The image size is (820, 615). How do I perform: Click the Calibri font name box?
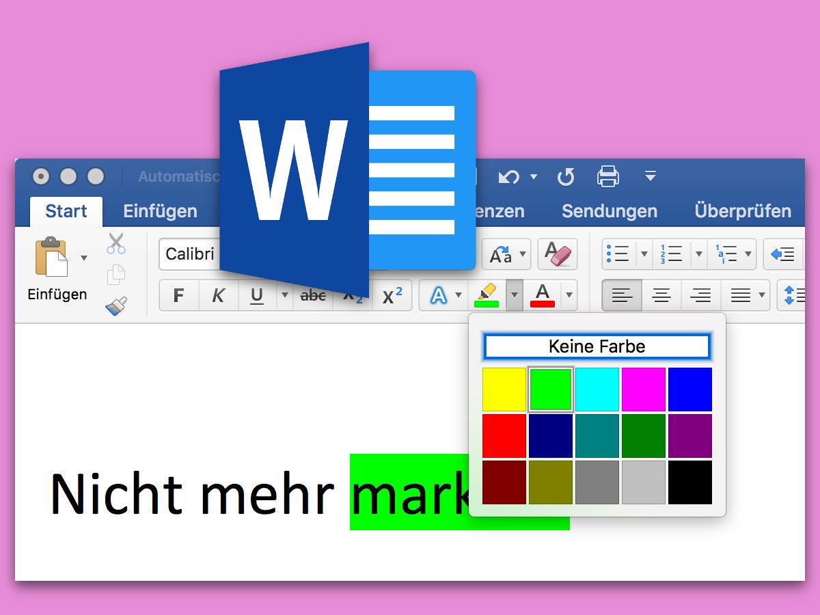pos(190,254)
